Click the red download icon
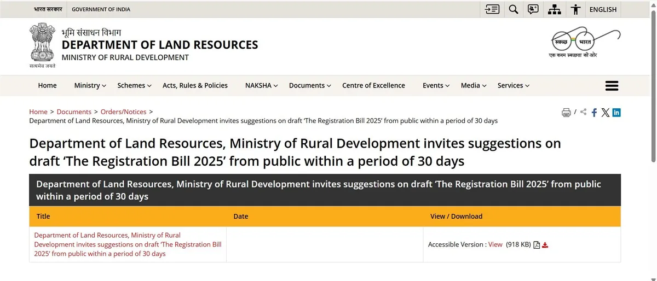The width and height of the screenshot is (657, 281). (x=545, y=245)
